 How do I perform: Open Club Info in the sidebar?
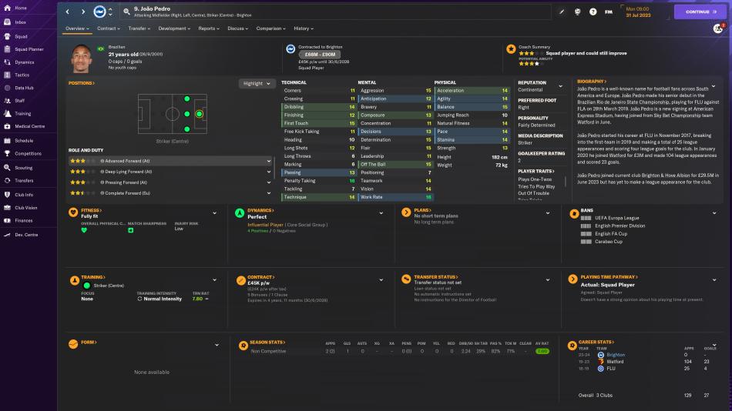(x=23, y=195)
